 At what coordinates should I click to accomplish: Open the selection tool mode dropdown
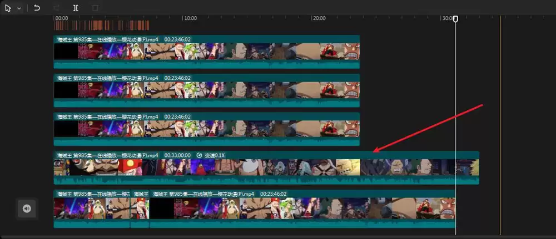[19, 8]
